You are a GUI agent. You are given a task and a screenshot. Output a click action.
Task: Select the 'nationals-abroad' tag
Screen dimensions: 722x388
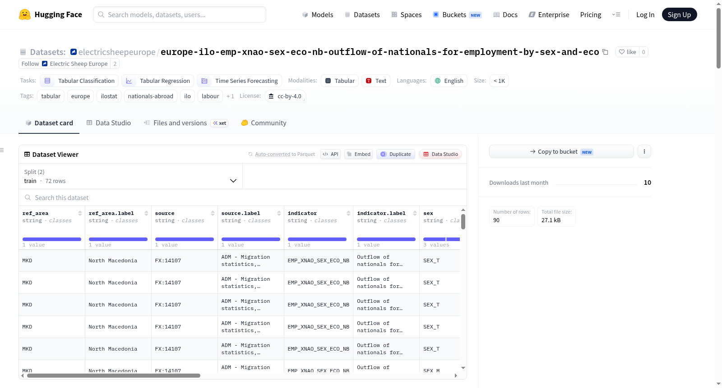point(151,96)
